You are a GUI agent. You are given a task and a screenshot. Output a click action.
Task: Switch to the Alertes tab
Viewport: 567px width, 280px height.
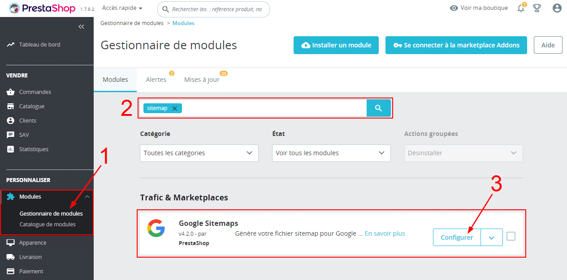click(156, 80)
